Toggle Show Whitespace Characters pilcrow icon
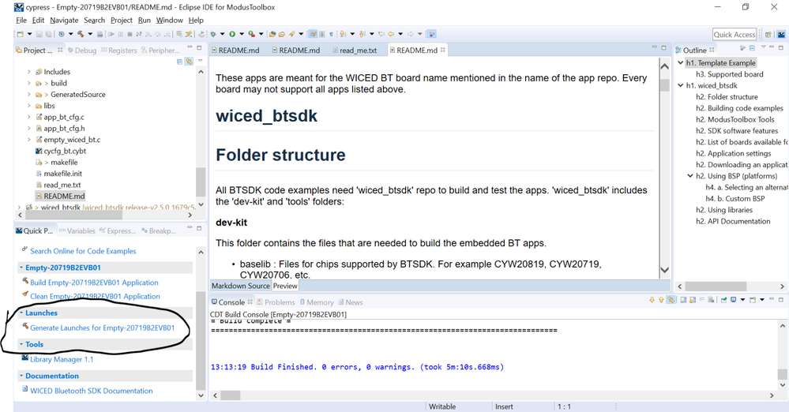The height and width of the screenshot is (412, 789). click(331, 34)
